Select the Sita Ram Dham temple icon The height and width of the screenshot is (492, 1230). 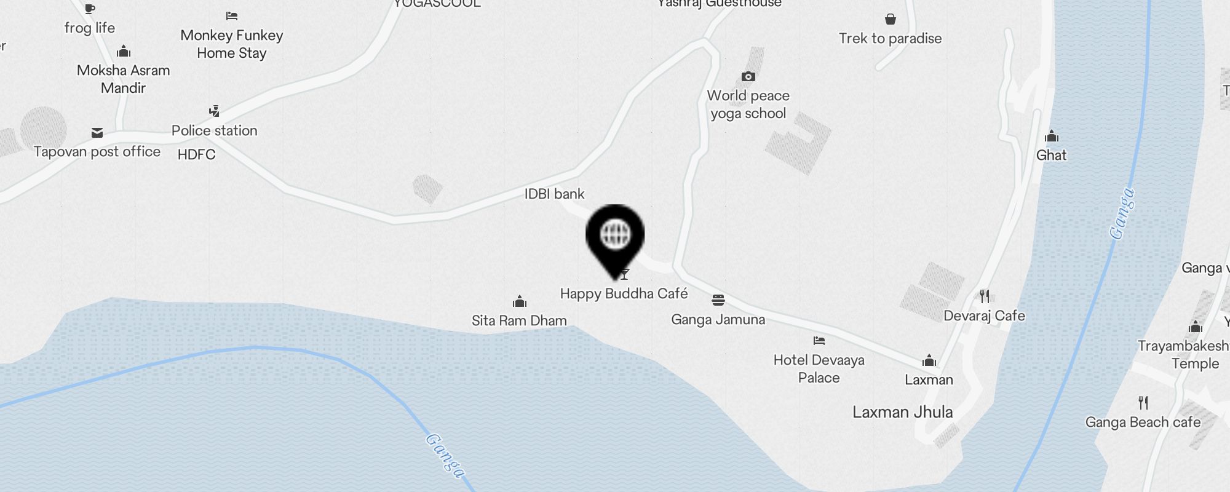click(520, 301)
